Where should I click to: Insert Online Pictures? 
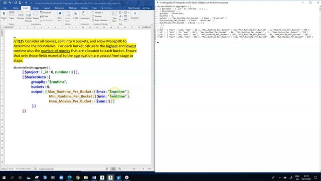(x=29, y=17)
